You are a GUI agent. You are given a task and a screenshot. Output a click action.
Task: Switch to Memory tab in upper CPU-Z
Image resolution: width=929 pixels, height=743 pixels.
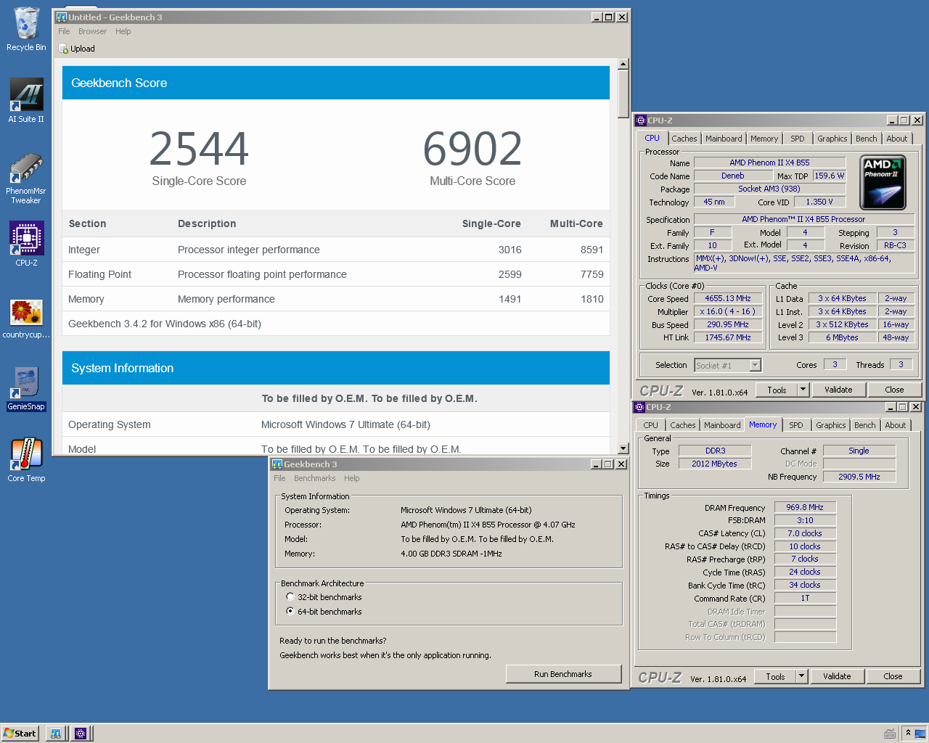coord(764,139)
